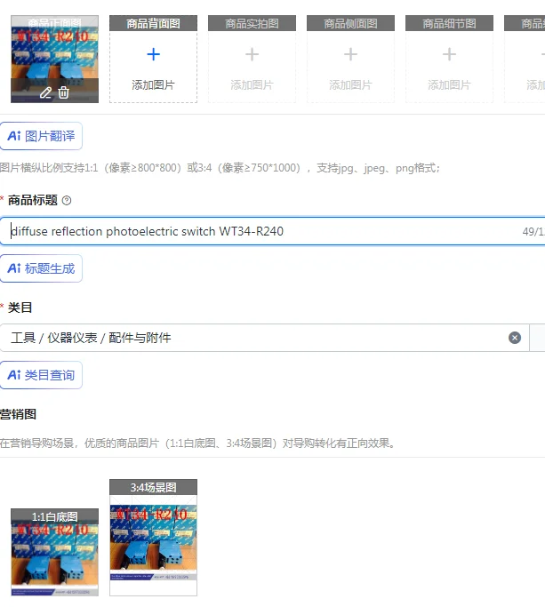Image resolution: width=545 pixels, height=607 pixels.
Task: Select the 3:4场景图 marketing thumbnail
Action: [x=154, y=538]
